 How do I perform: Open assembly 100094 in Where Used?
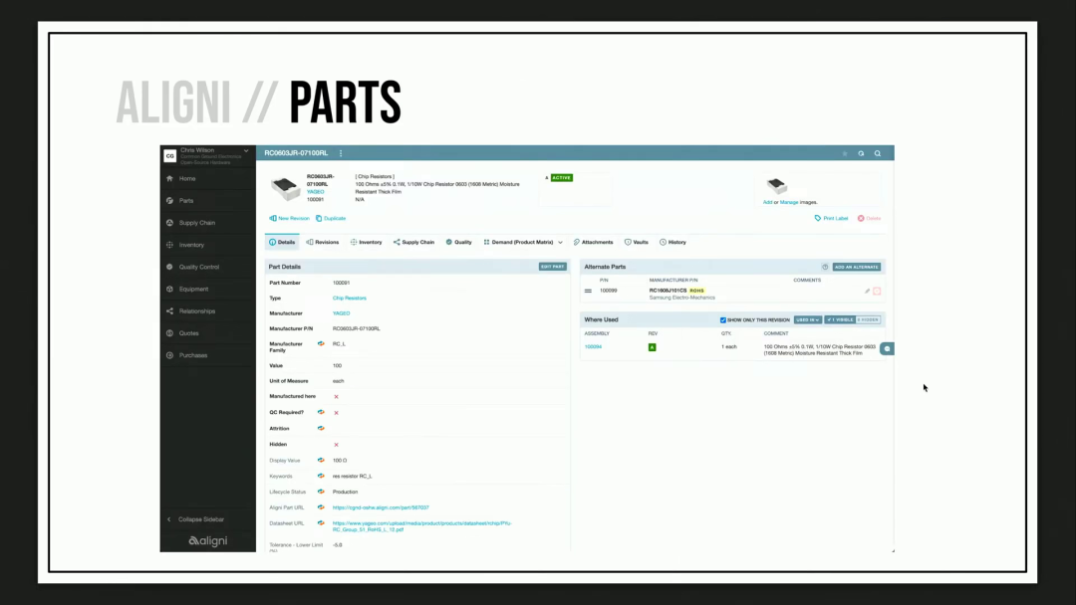(593, 347)
